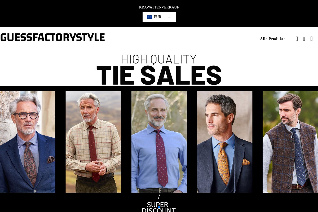Select the brown tweed vest photo
This screenshot has height=212, width=318.
[290, 142]
